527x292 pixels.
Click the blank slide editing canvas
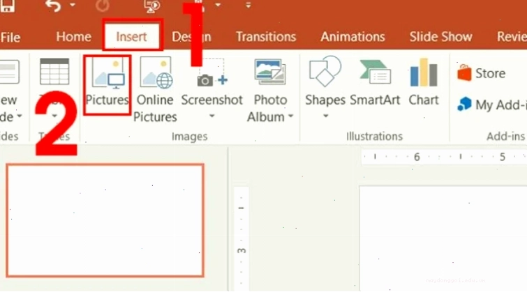coord(443,238)
